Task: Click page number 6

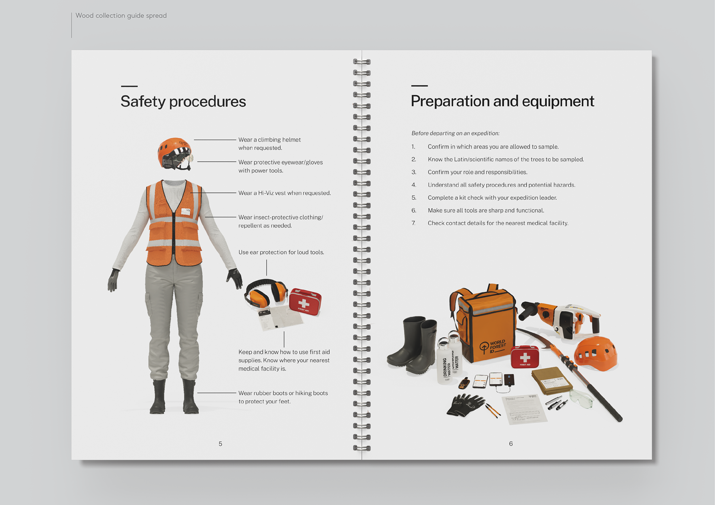Action: click(511, 444)
